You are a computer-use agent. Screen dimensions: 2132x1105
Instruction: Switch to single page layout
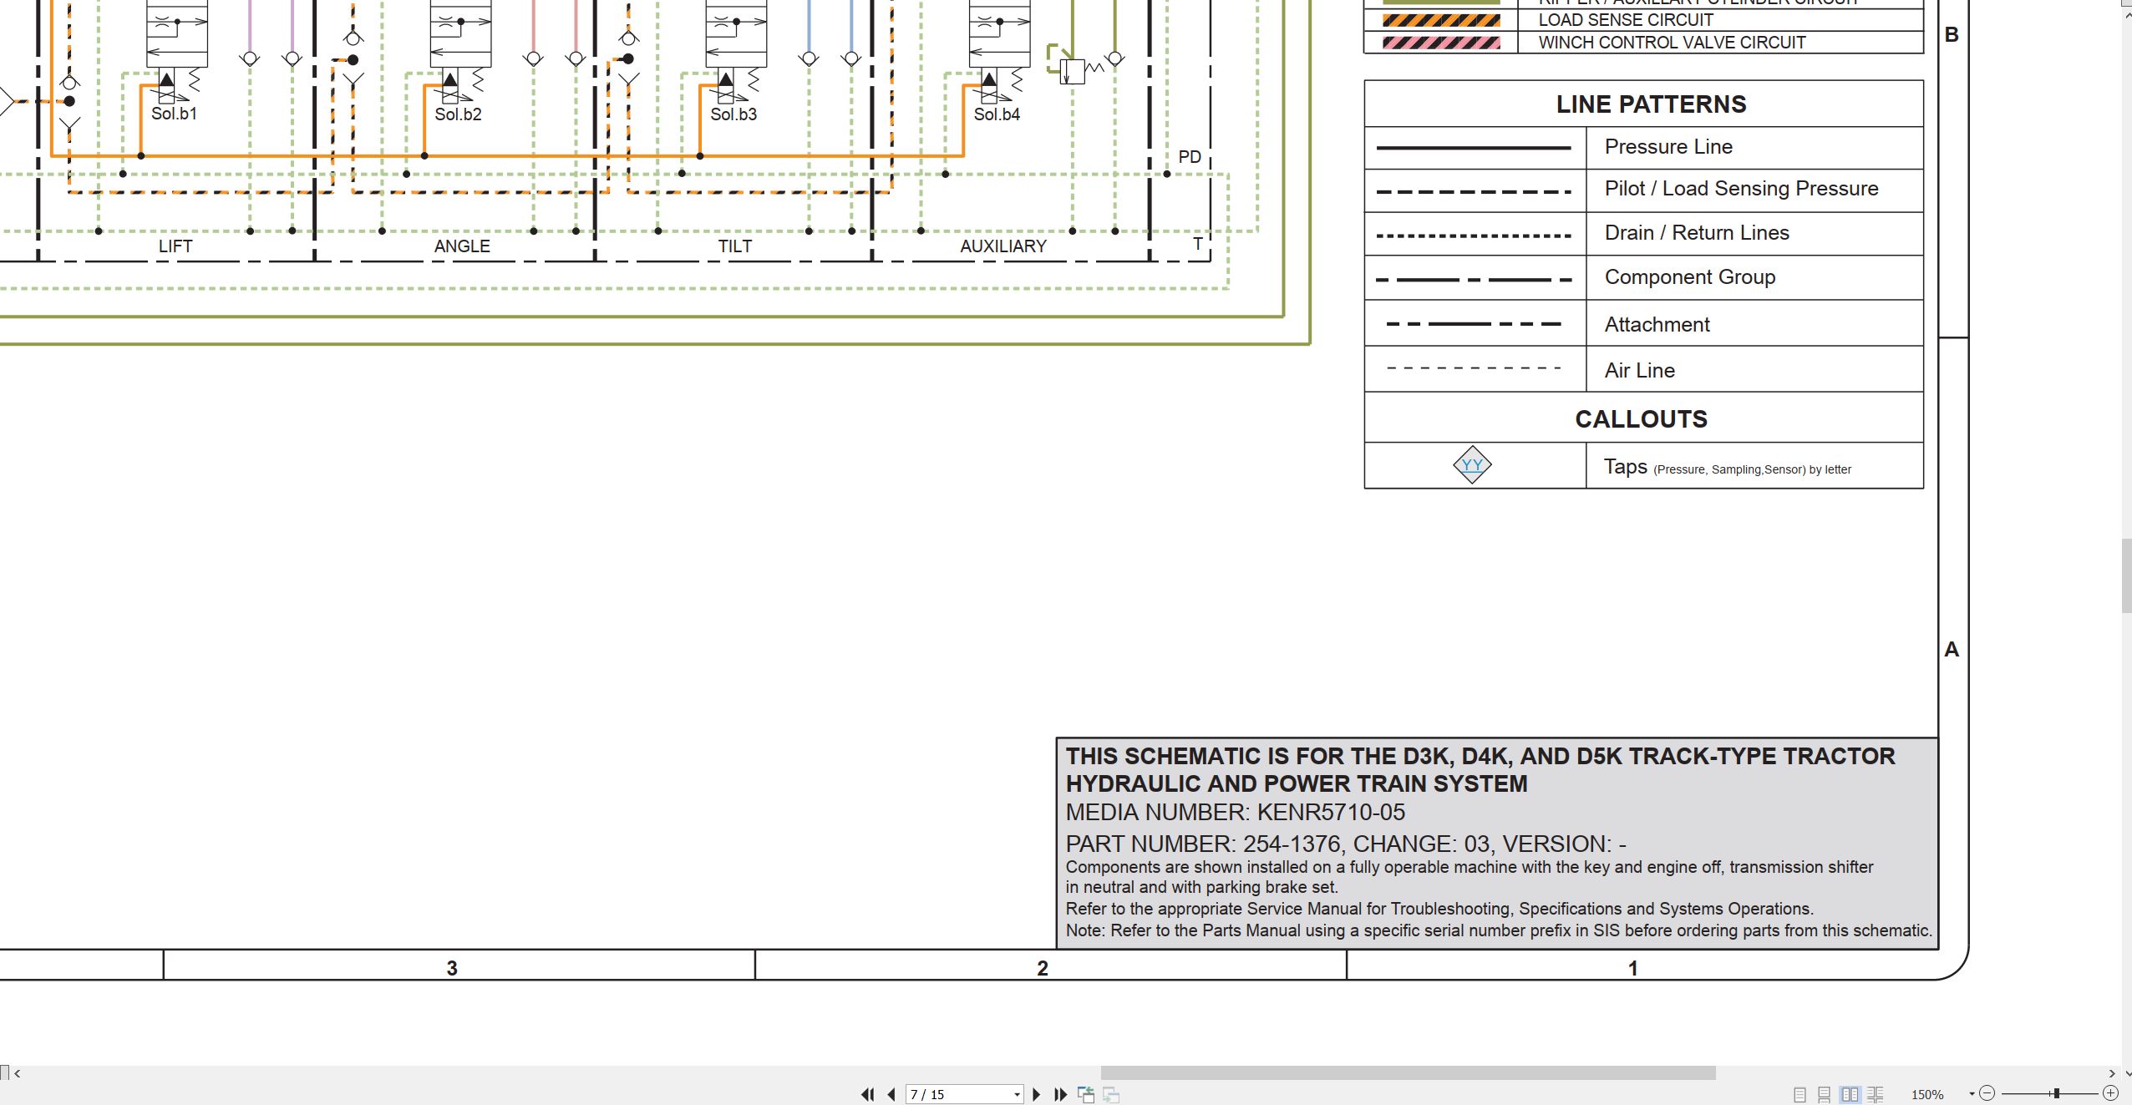tap(1800, 1094)
